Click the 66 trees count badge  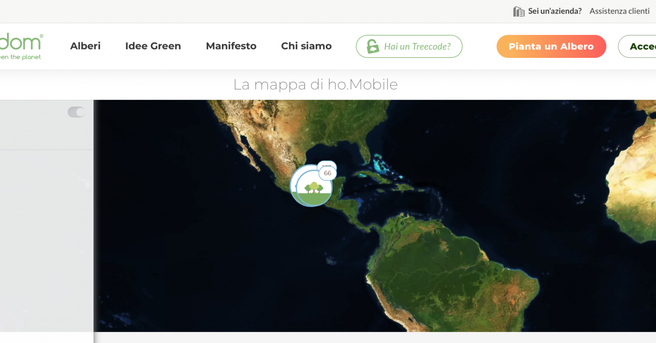click(x=327, y=173)
